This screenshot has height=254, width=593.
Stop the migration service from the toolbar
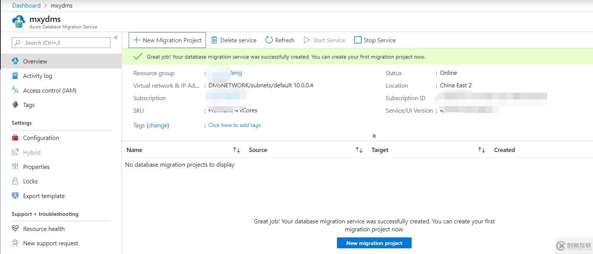tap(374, 40)
